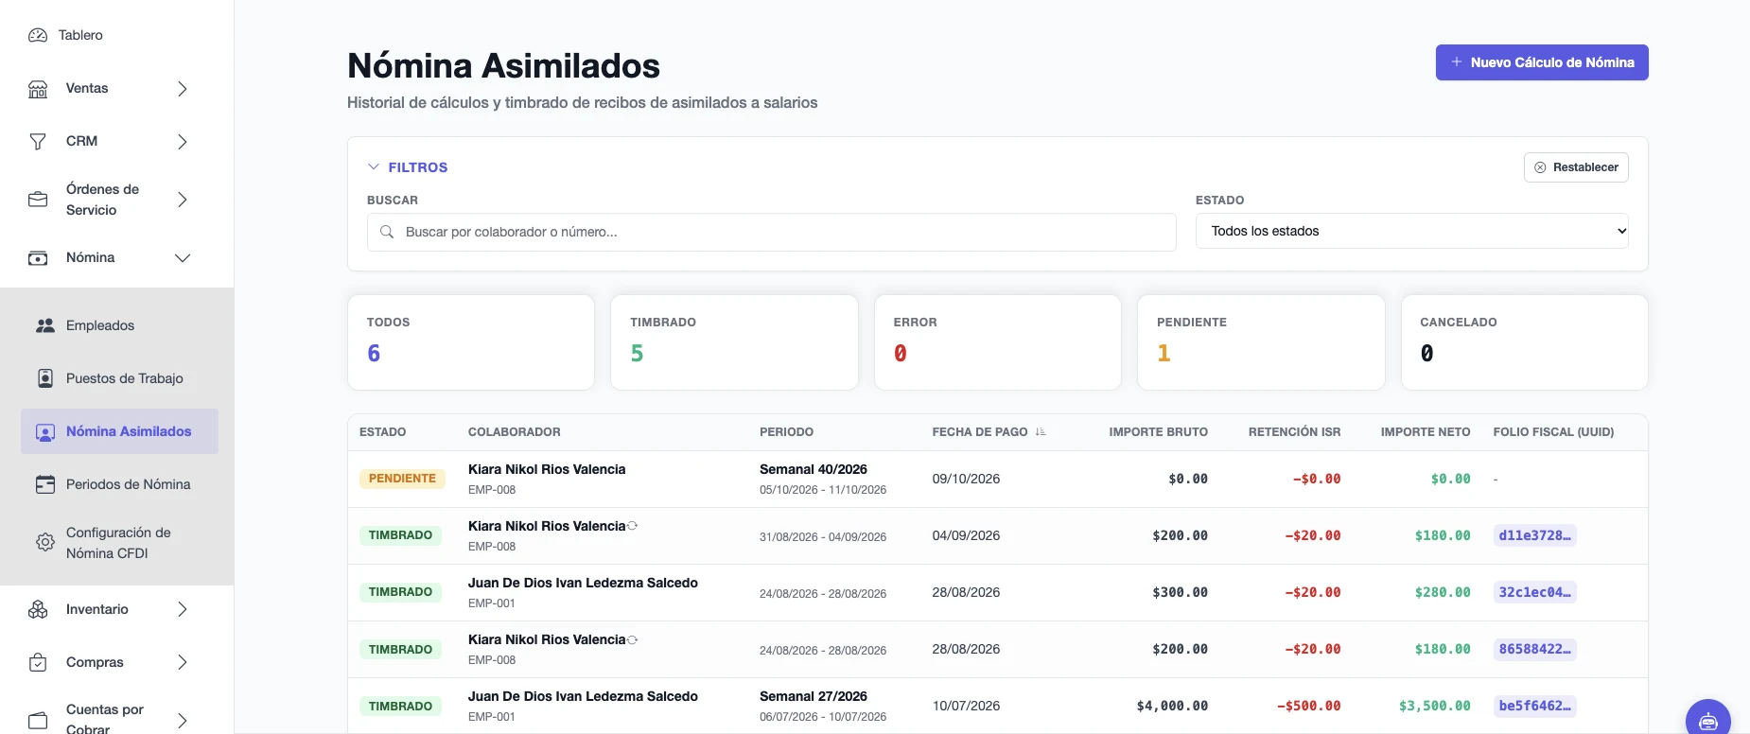Viewport: 1750px width, 734px height.
Task: Click the Cuentas por Cobrar icon
Action: [x=38, y=720]
